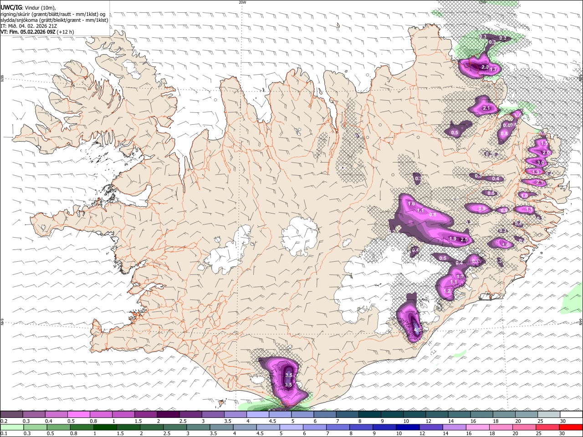The width and height of the screenshot is (583, 437).
Task: Click the 'rigning/skúrir' legend description line
Action: (53, 14)
